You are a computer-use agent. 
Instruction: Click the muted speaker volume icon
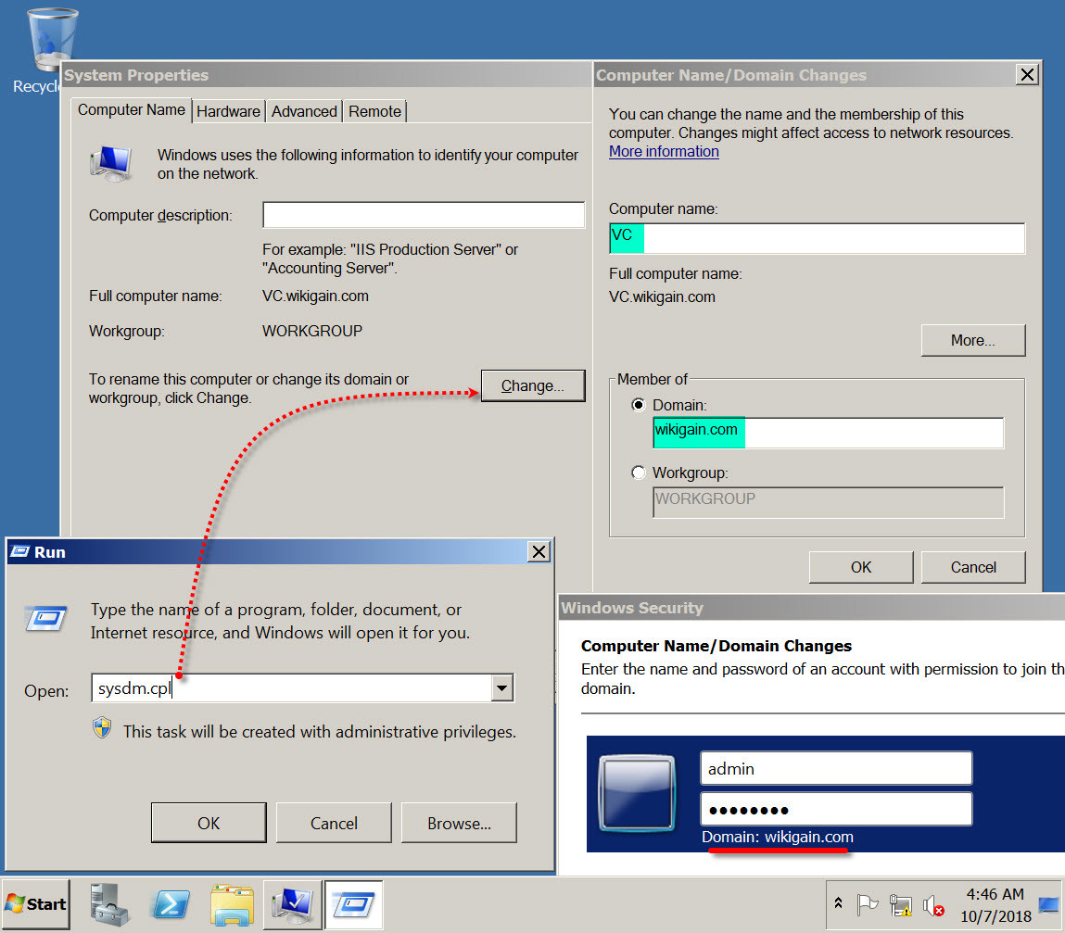pyautogui.click(x=933, y=905)
